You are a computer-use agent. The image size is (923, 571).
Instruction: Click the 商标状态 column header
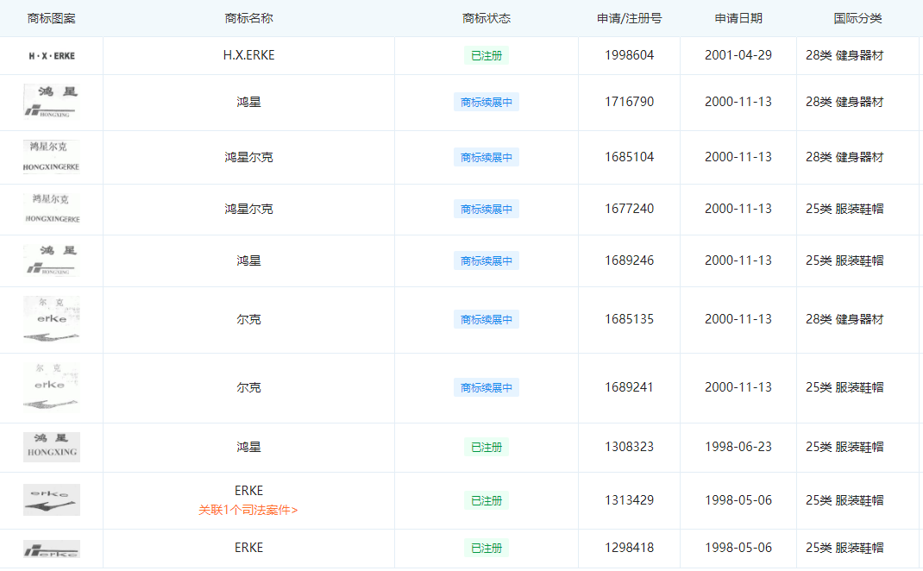click(x=487, y=18)
